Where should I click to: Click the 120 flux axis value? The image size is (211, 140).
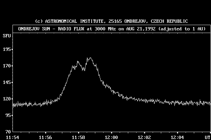point(7,99)
